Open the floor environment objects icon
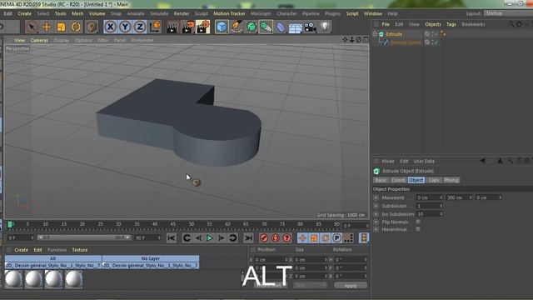 pyautogui.click(x=296, y=27)
